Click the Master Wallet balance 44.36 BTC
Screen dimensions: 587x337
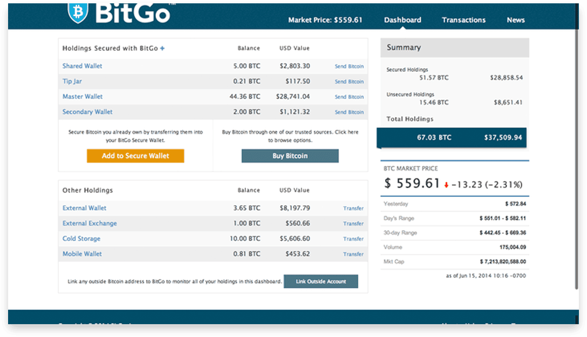(245, 96)
